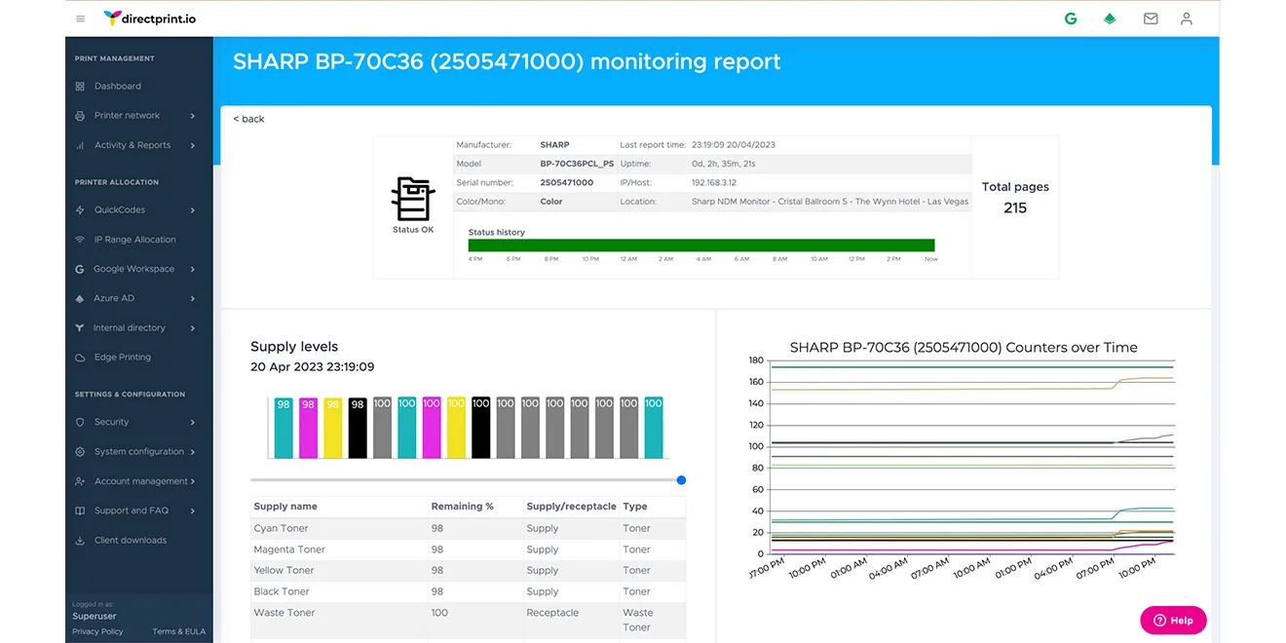Click the model value BP-70C36PCL_PS
This screenshot has width=1286, height=643.
coord(578,164)
